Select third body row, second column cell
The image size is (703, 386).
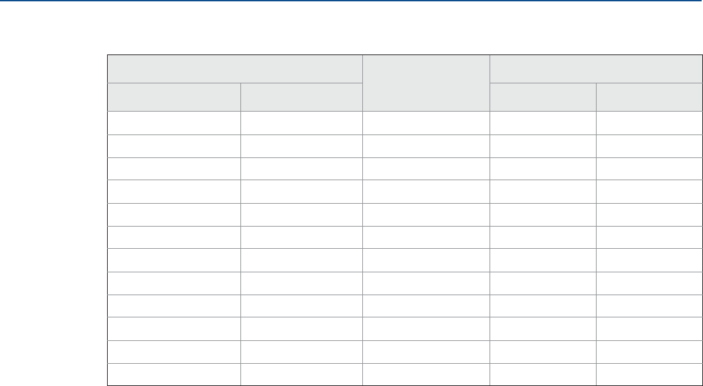(x=301, y=168)
